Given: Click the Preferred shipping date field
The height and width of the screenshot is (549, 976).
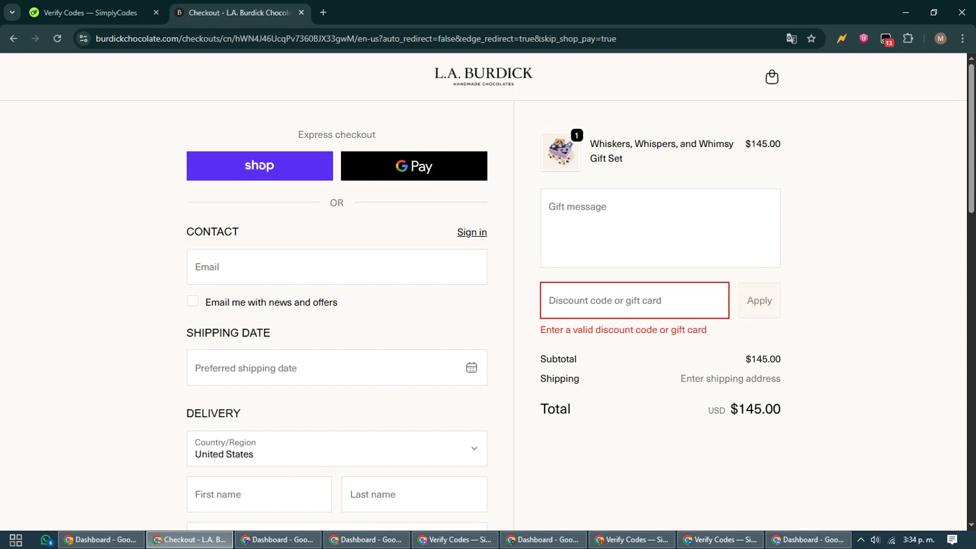Looking at the screenshot, I should coord(336,368).
